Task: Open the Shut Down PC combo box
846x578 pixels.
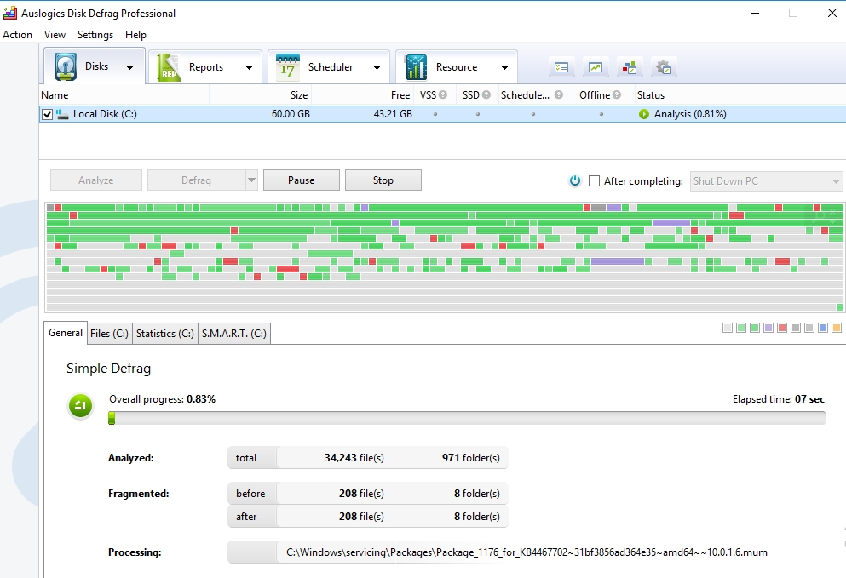Action: tap(766, 181)
